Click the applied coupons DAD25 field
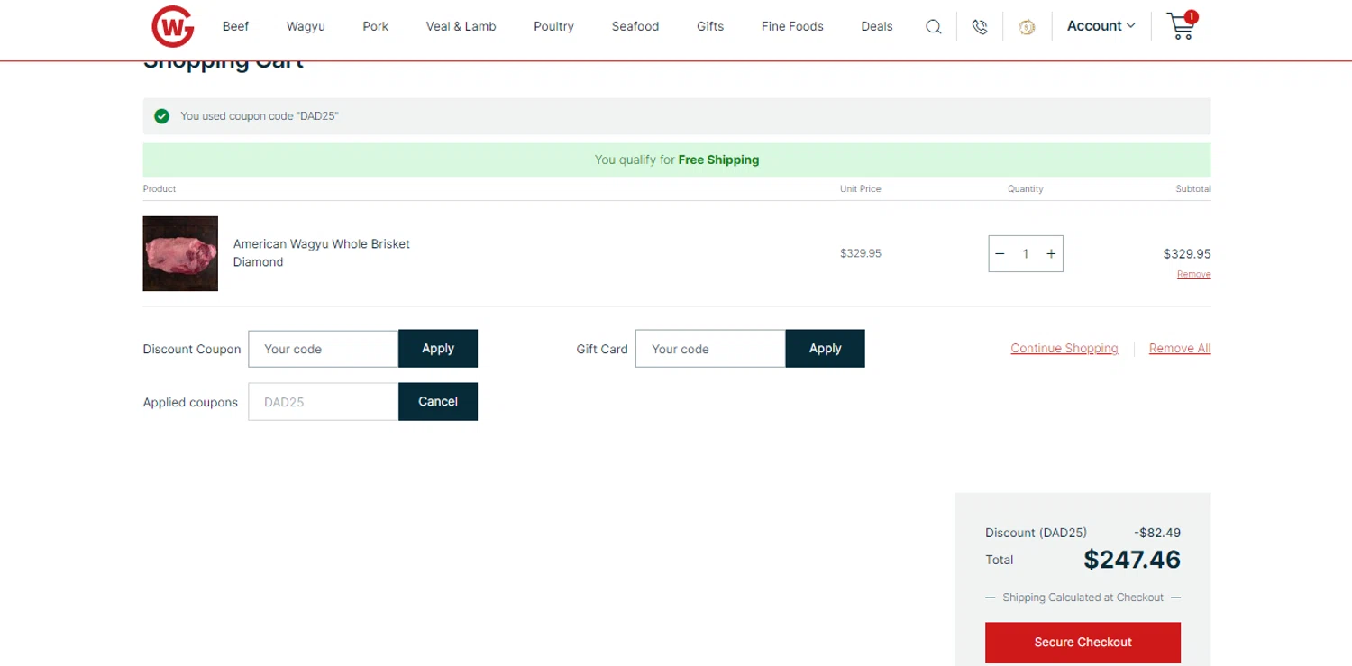Screen dimensions: 1352x666 [x=324, y=402]
